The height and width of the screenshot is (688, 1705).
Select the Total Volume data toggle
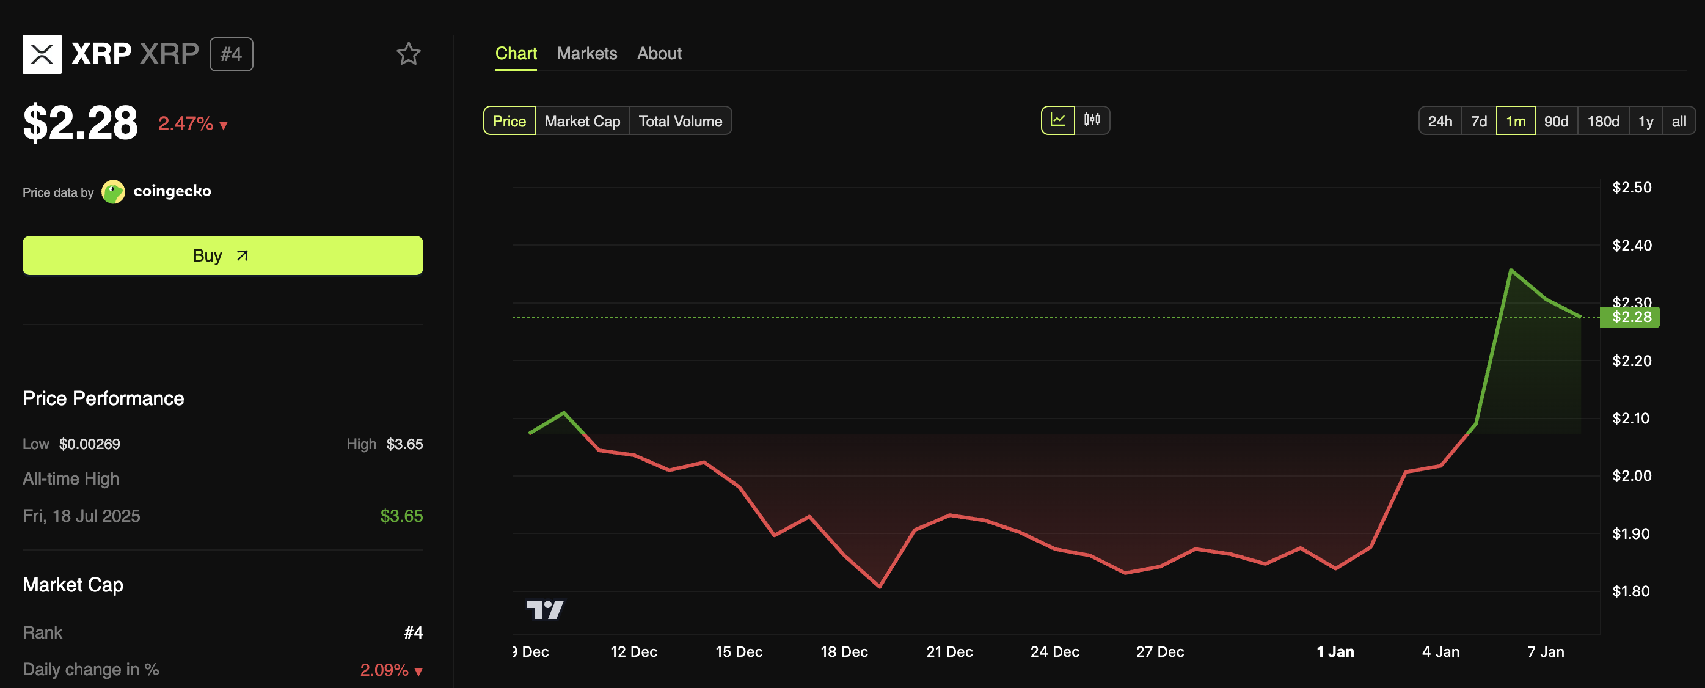pyautogui.click(x=680, y=121)
